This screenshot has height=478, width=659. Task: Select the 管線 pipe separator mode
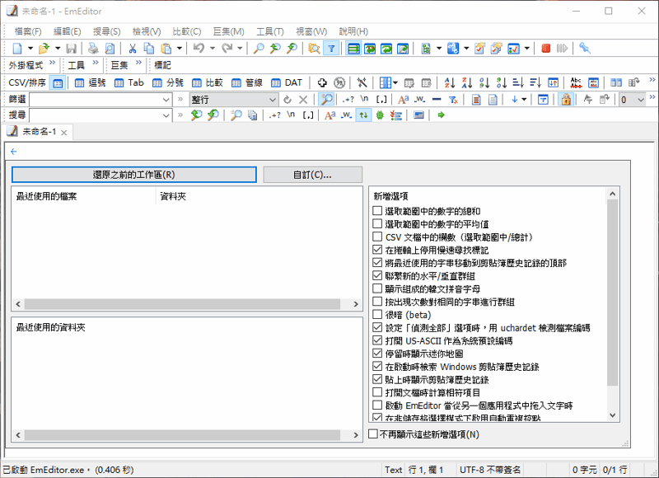click(247, 82)
